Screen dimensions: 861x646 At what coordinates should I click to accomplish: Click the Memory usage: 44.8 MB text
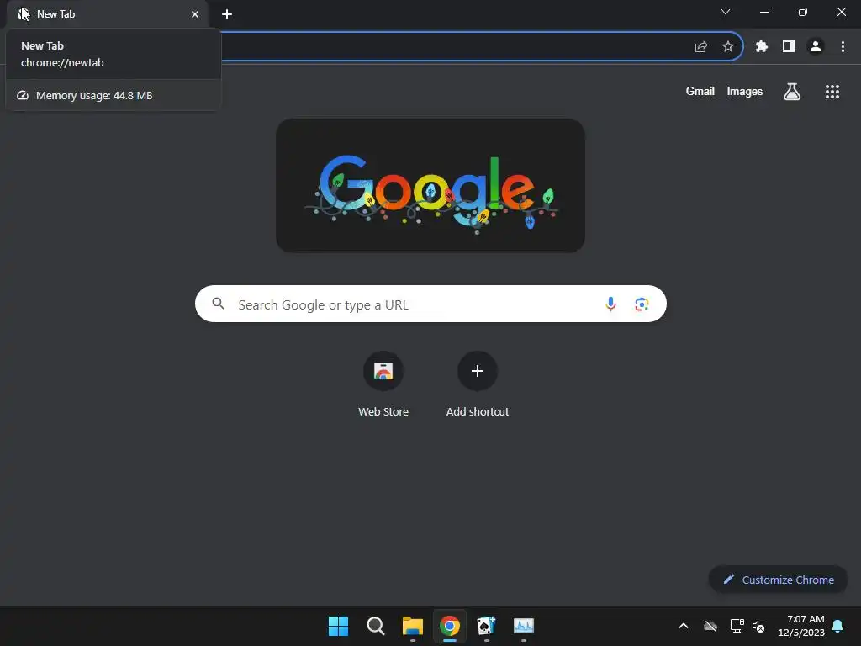pyautogui.click(x=94, y=96)
